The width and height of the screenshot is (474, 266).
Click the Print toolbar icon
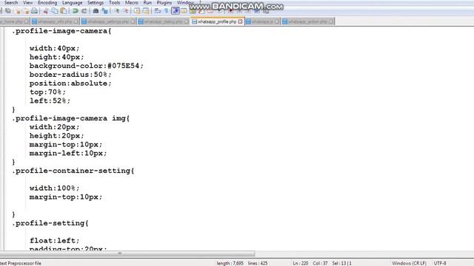click(34, 11)
